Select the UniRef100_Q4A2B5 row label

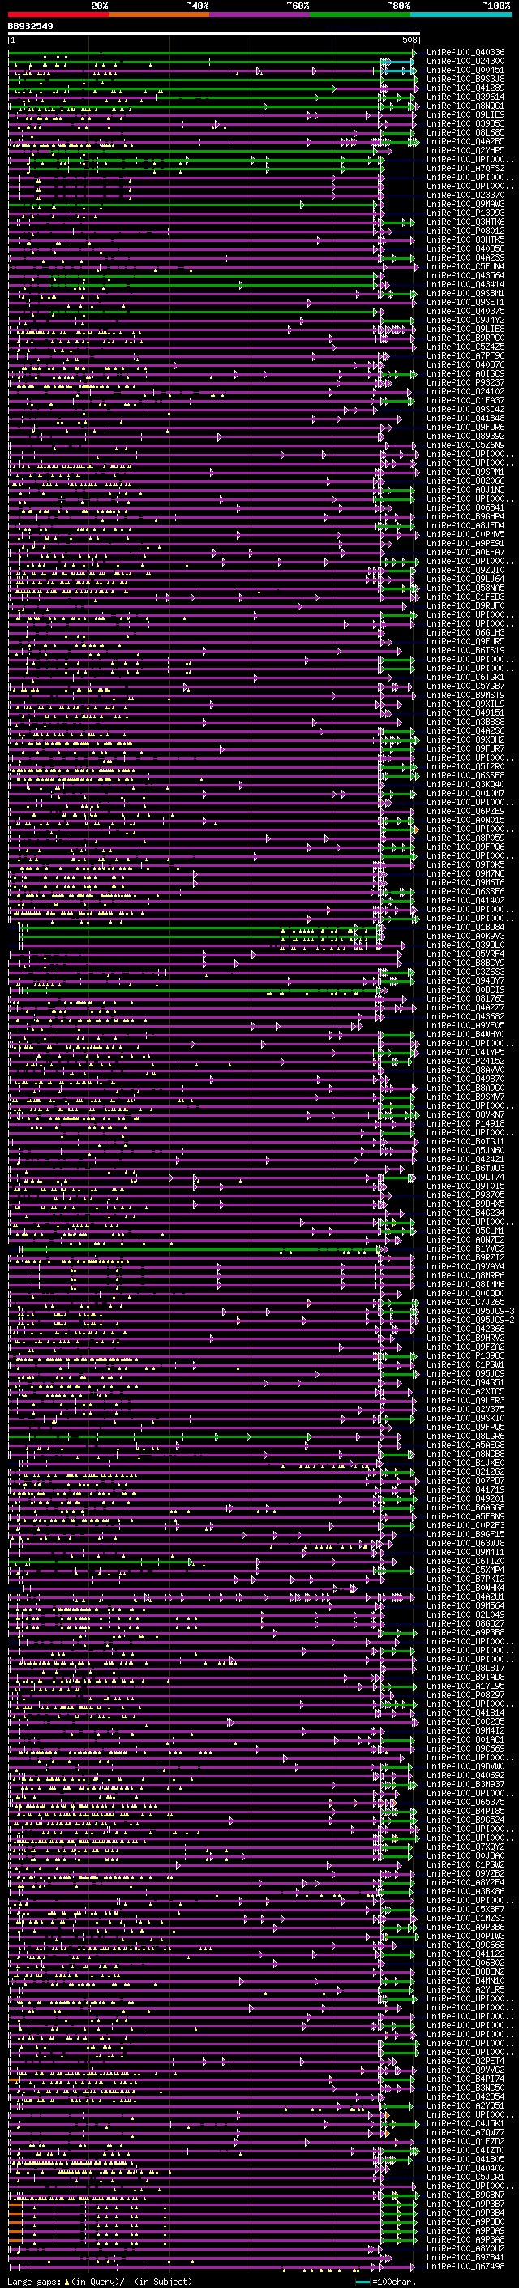[x=465, y=141]
